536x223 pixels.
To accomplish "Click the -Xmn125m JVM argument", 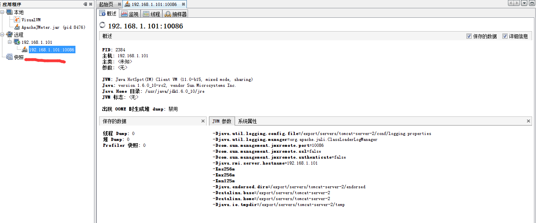I will pyautogui.click(x=224, y=181).
